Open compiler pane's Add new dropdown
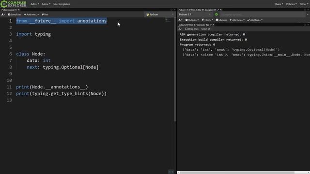 [x=237, y=20]
